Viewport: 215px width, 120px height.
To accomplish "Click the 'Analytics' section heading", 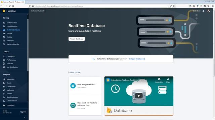I will pos(6,75).
